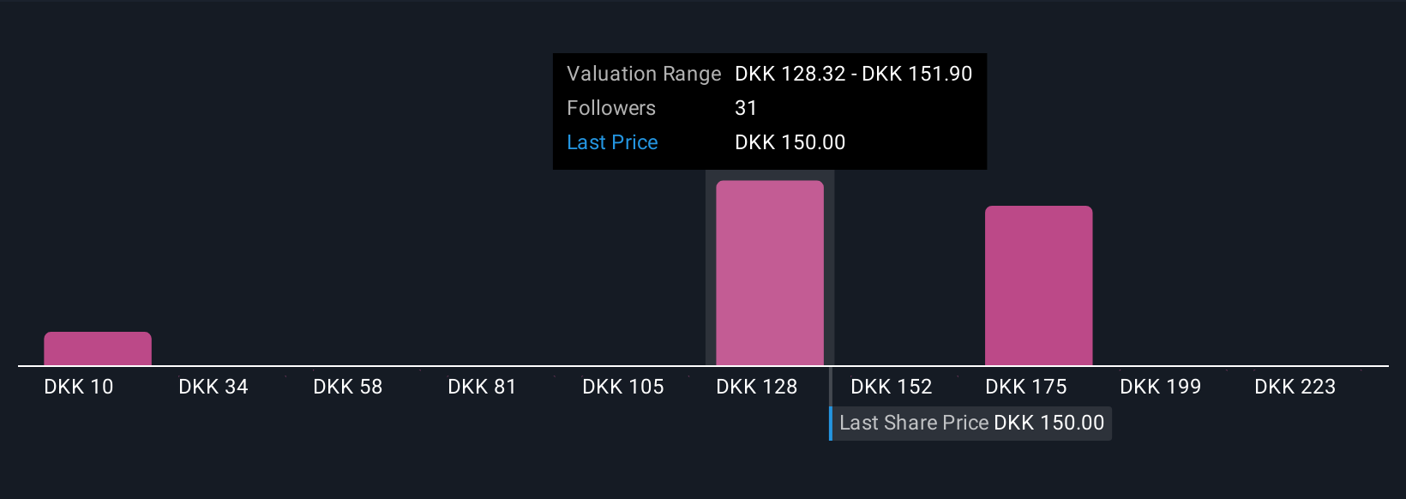The width and height of the screenshot is (1406, 499).
Task: Click the small DKK 10 valuation bar
Action: pyautogui.click(x=98, y=349)
